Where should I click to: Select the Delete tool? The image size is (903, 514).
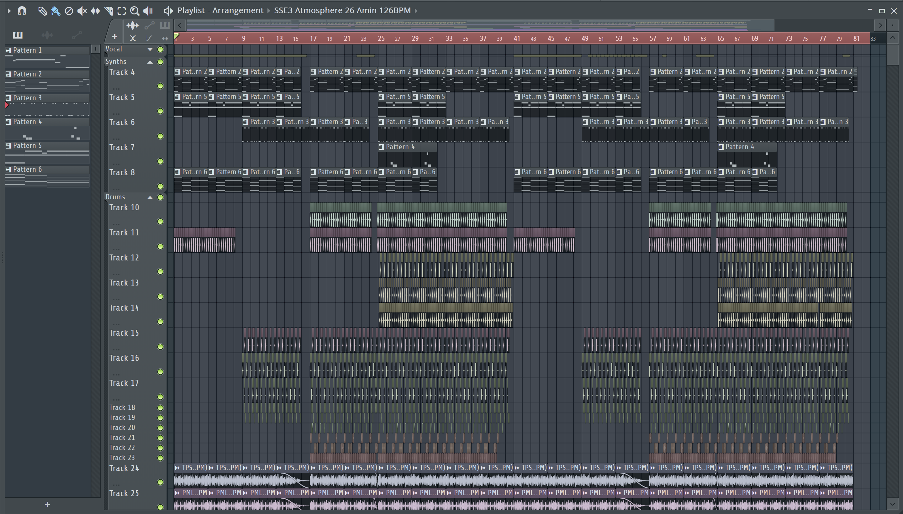click(69, 11)
